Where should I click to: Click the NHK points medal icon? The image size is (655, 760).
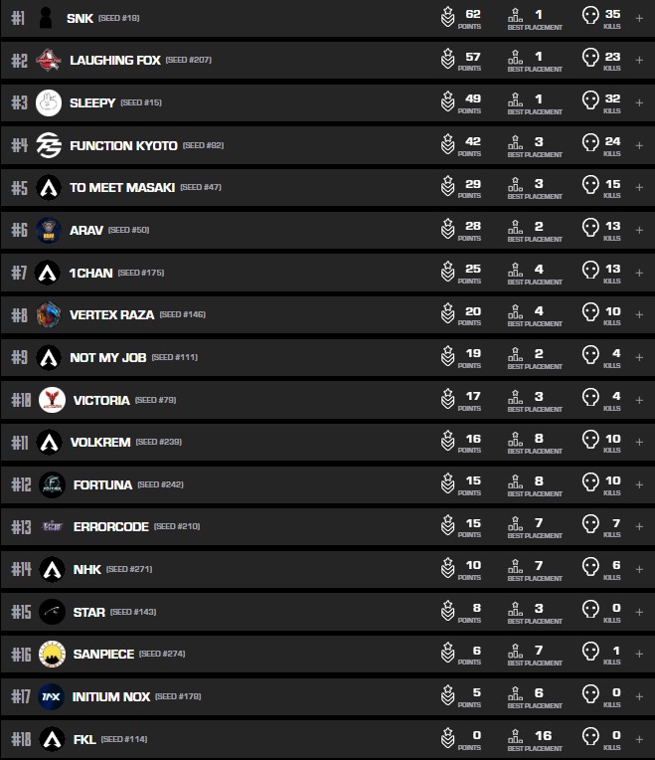[x=448, y=568]
